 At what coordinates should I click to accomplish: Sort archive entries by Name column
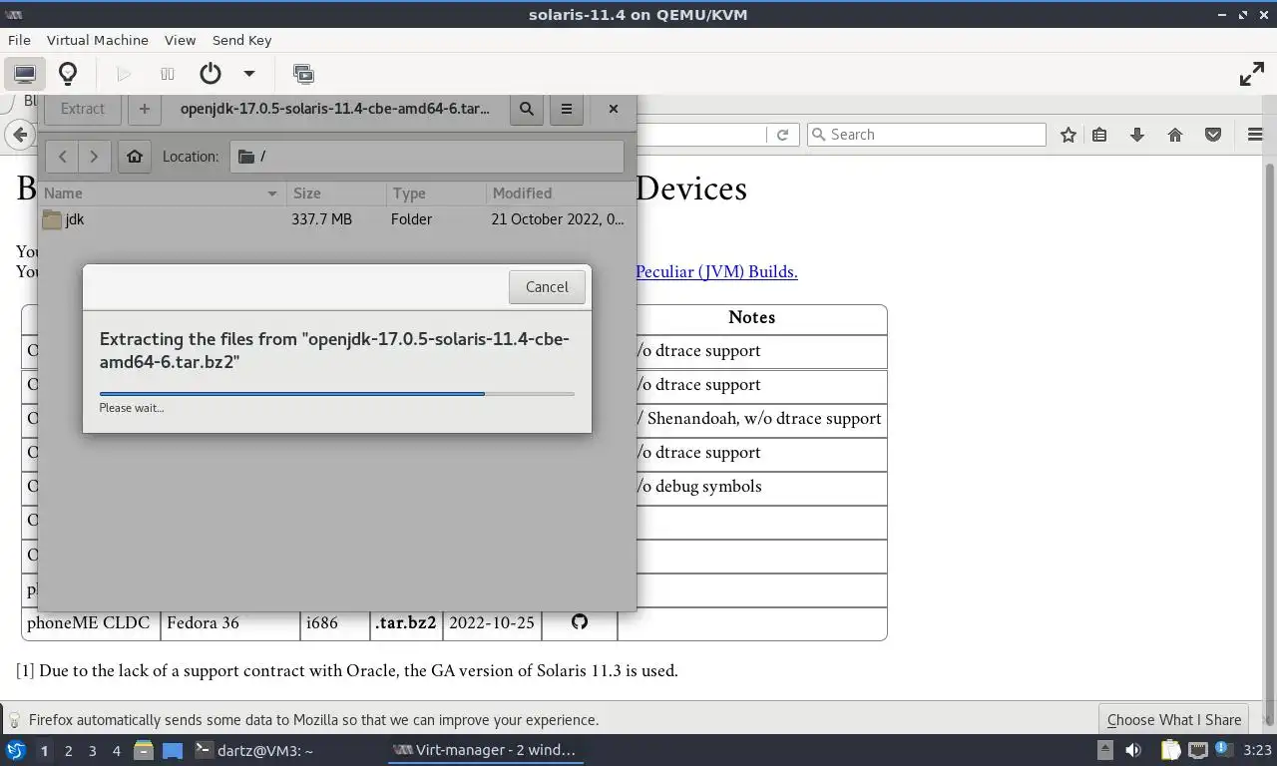click(162, 192)
